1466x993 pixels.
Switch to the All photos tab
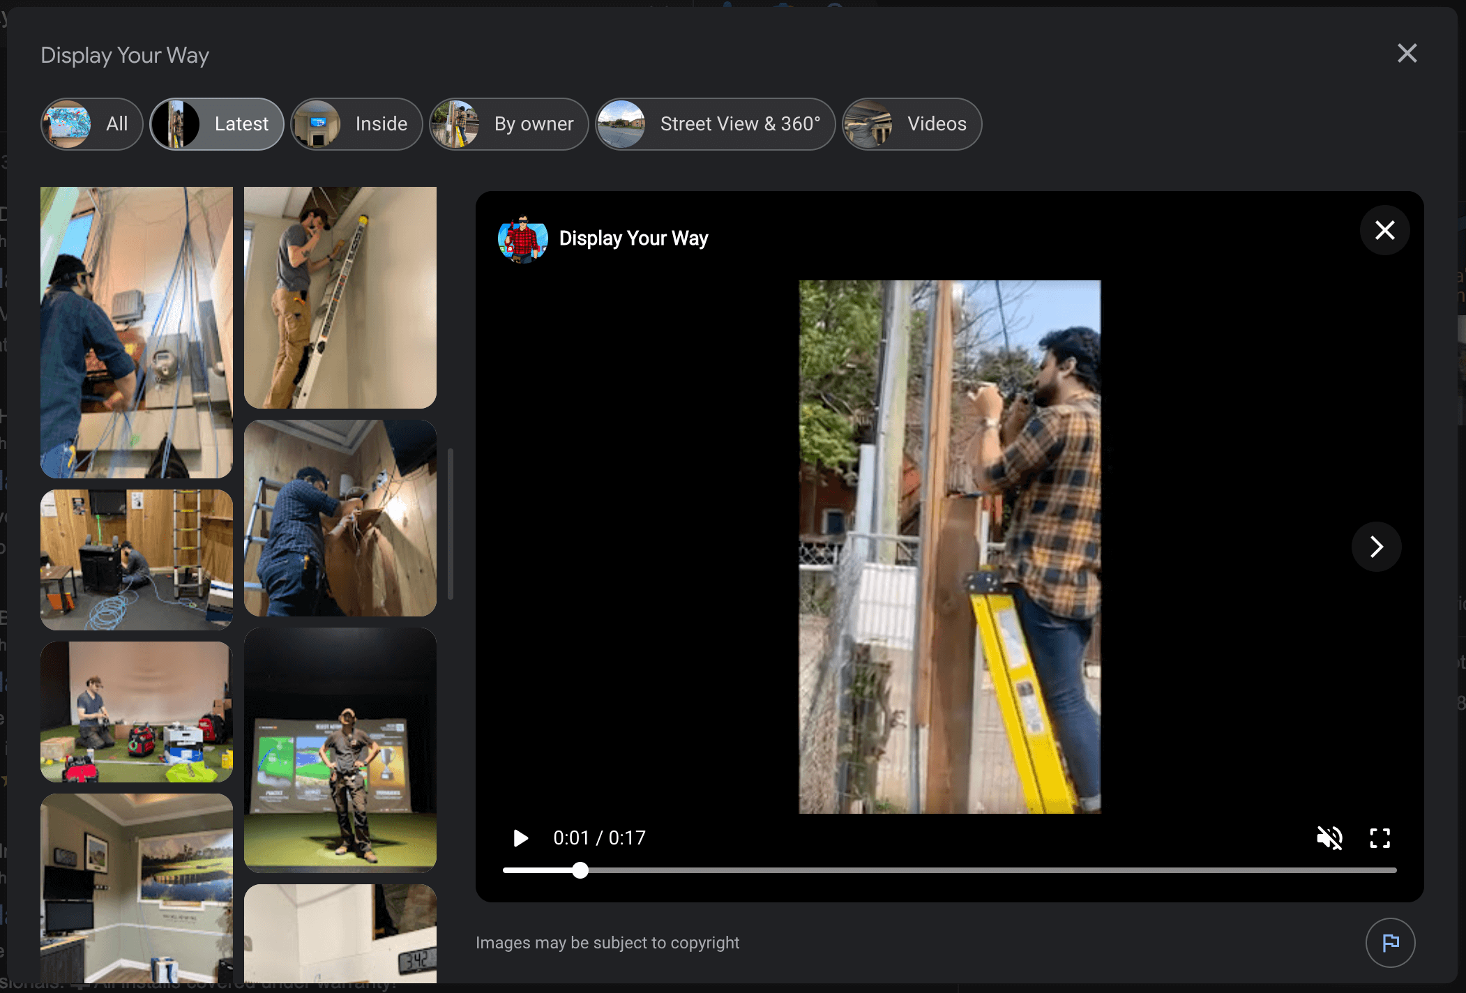(92, 124)
